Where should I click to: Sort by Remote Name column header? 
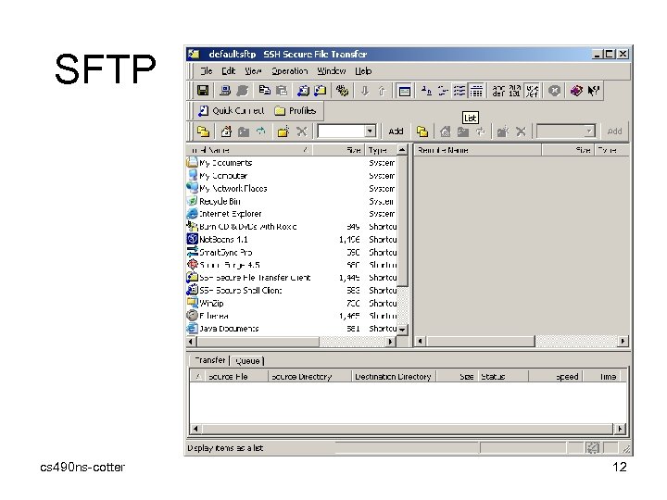[478, 150]
